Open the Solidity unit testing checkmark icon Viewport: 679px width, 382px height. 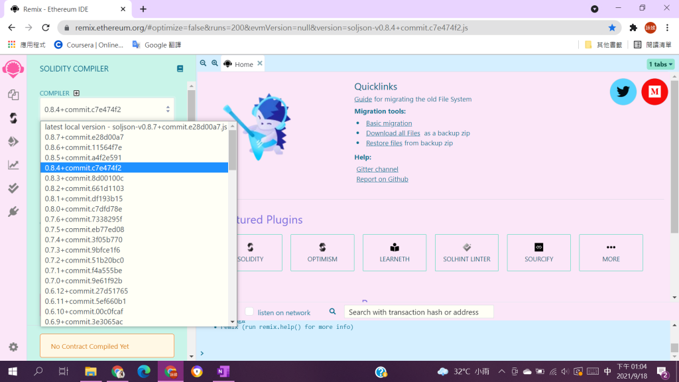13,188
